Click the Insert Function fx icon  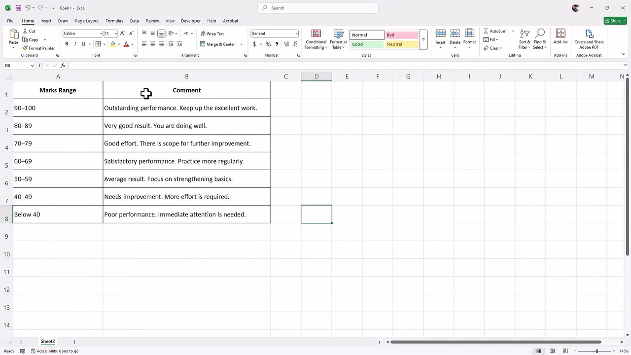(x=63, y=66)
